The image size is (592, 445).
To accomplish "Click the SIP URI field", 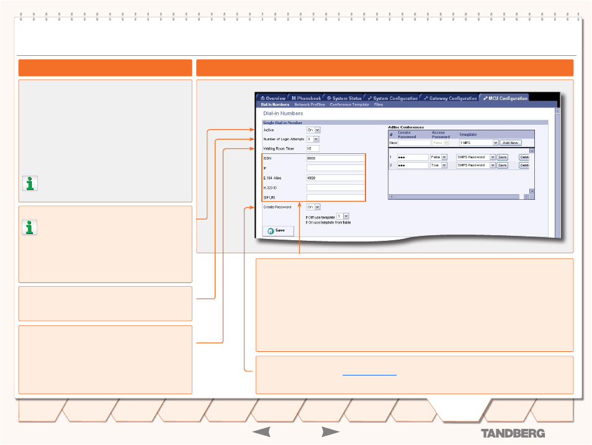I will click(336, 197).
